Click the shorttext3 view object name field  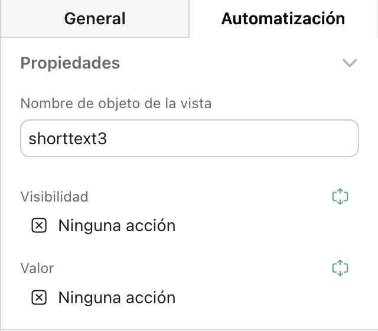coord(189,138)
